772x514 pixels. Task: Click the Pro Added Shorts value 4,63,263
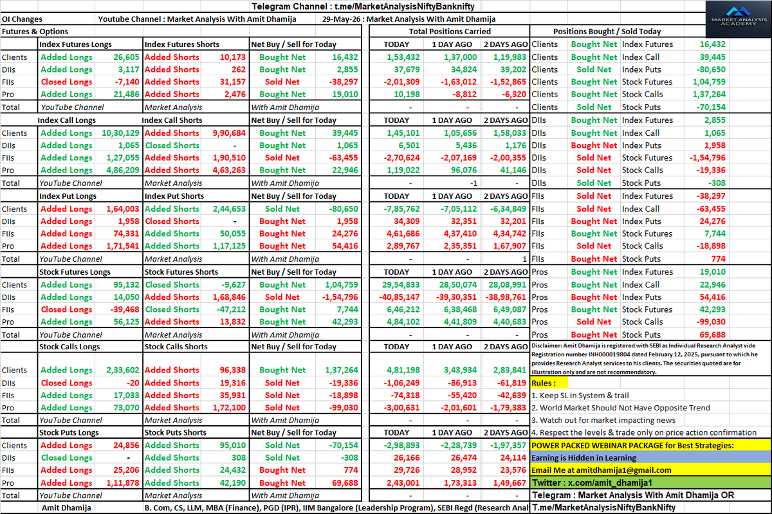coord(228,170)
